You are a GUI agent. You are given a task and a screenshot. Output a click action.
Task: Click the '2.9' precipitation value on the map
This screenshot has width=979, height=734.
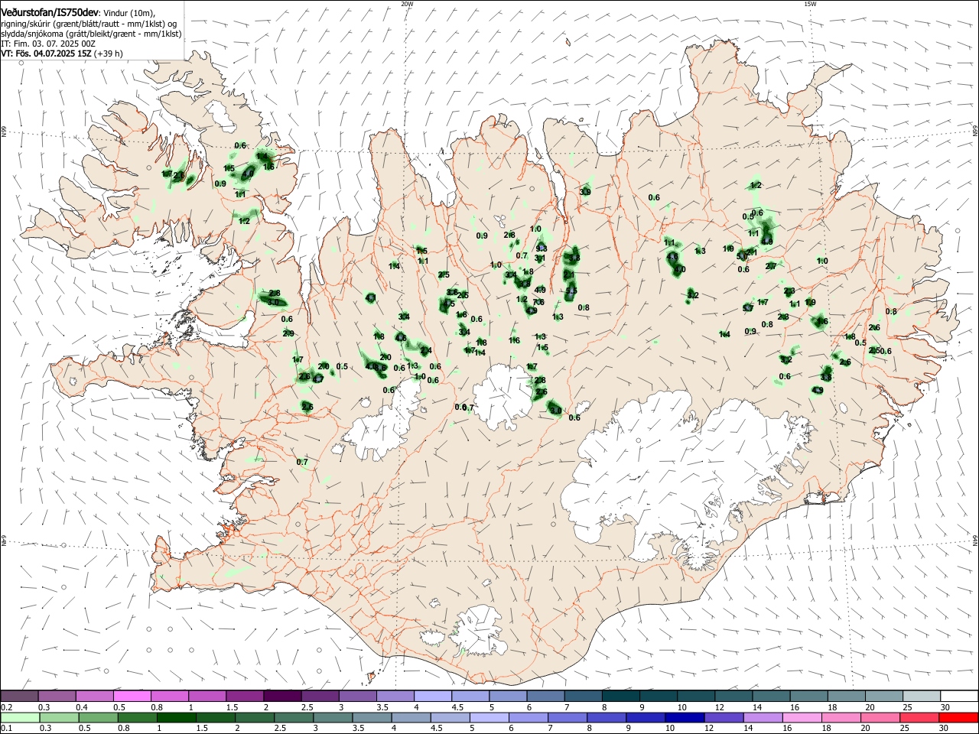click(288, 333)
